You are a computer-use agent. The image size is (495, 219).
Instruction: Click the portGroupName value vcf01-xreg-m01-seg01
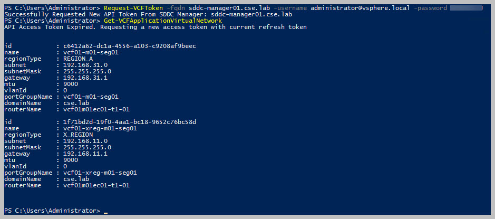point(96,173)
